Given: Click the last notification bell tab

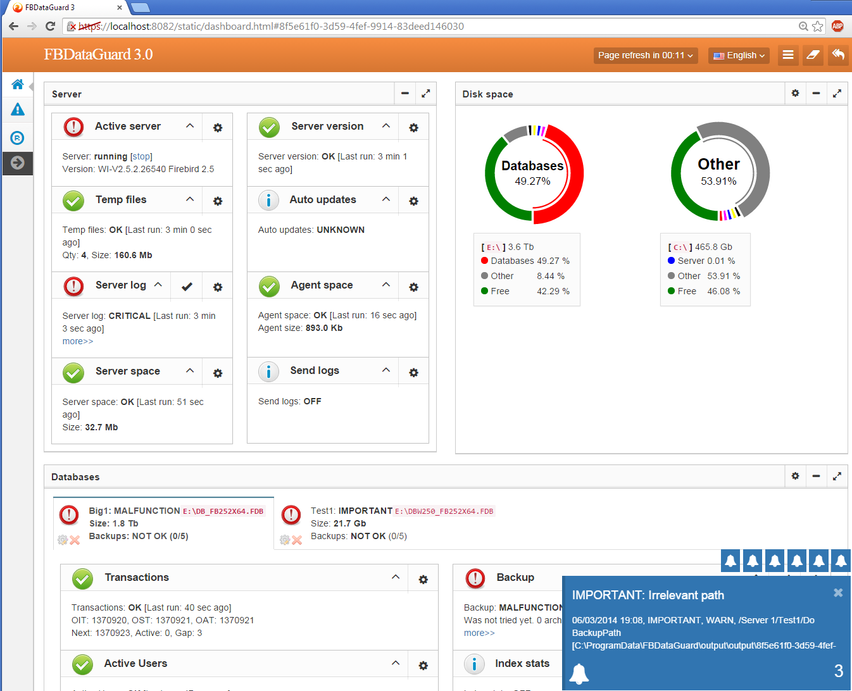Looking at the screenshot, I should tap(841, 561).
